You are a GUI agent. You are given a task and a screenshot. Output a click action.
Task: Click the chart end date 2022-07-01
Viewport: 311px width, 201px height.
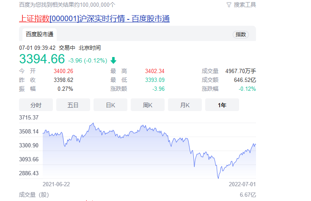tap(242, 185)
